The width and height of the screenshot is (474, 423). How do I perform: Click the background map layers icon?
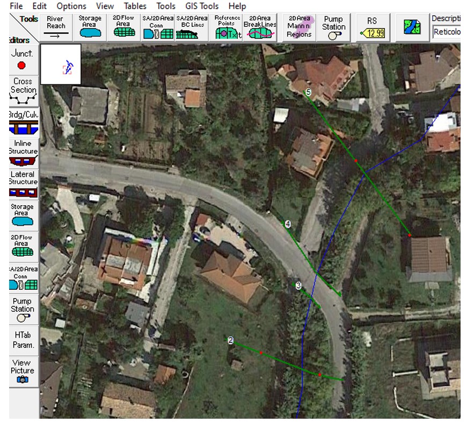412,27
